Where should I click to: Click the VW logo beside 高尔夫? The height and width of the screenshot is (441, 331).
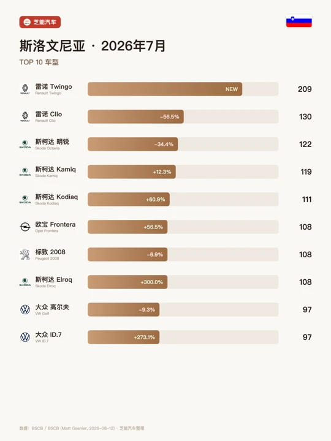coord(25,309)
